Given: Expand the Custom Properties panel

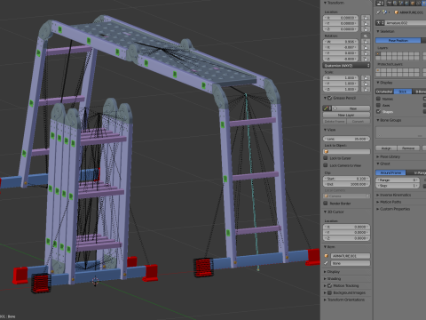Looking at the screenshot, I should 378,209.
